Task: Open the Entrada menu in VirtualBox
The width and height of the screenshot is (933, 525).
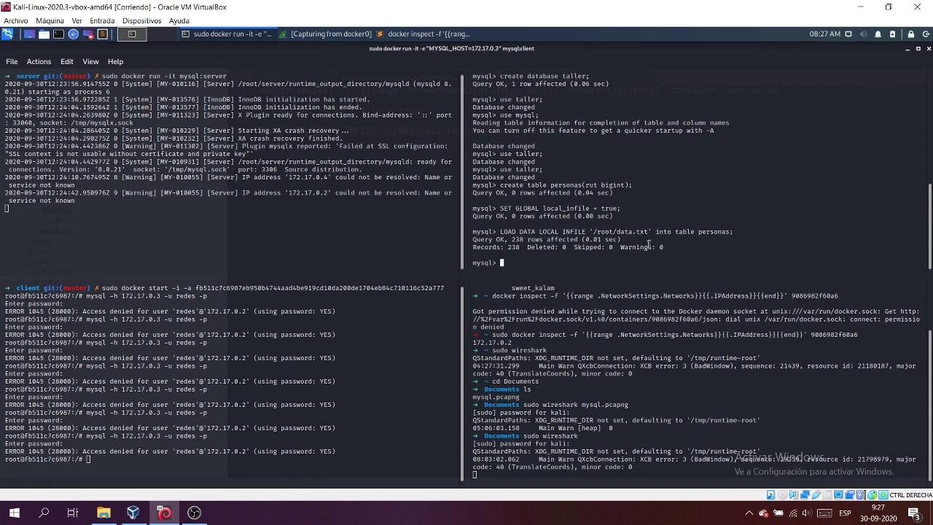Action: click(102, 20)
